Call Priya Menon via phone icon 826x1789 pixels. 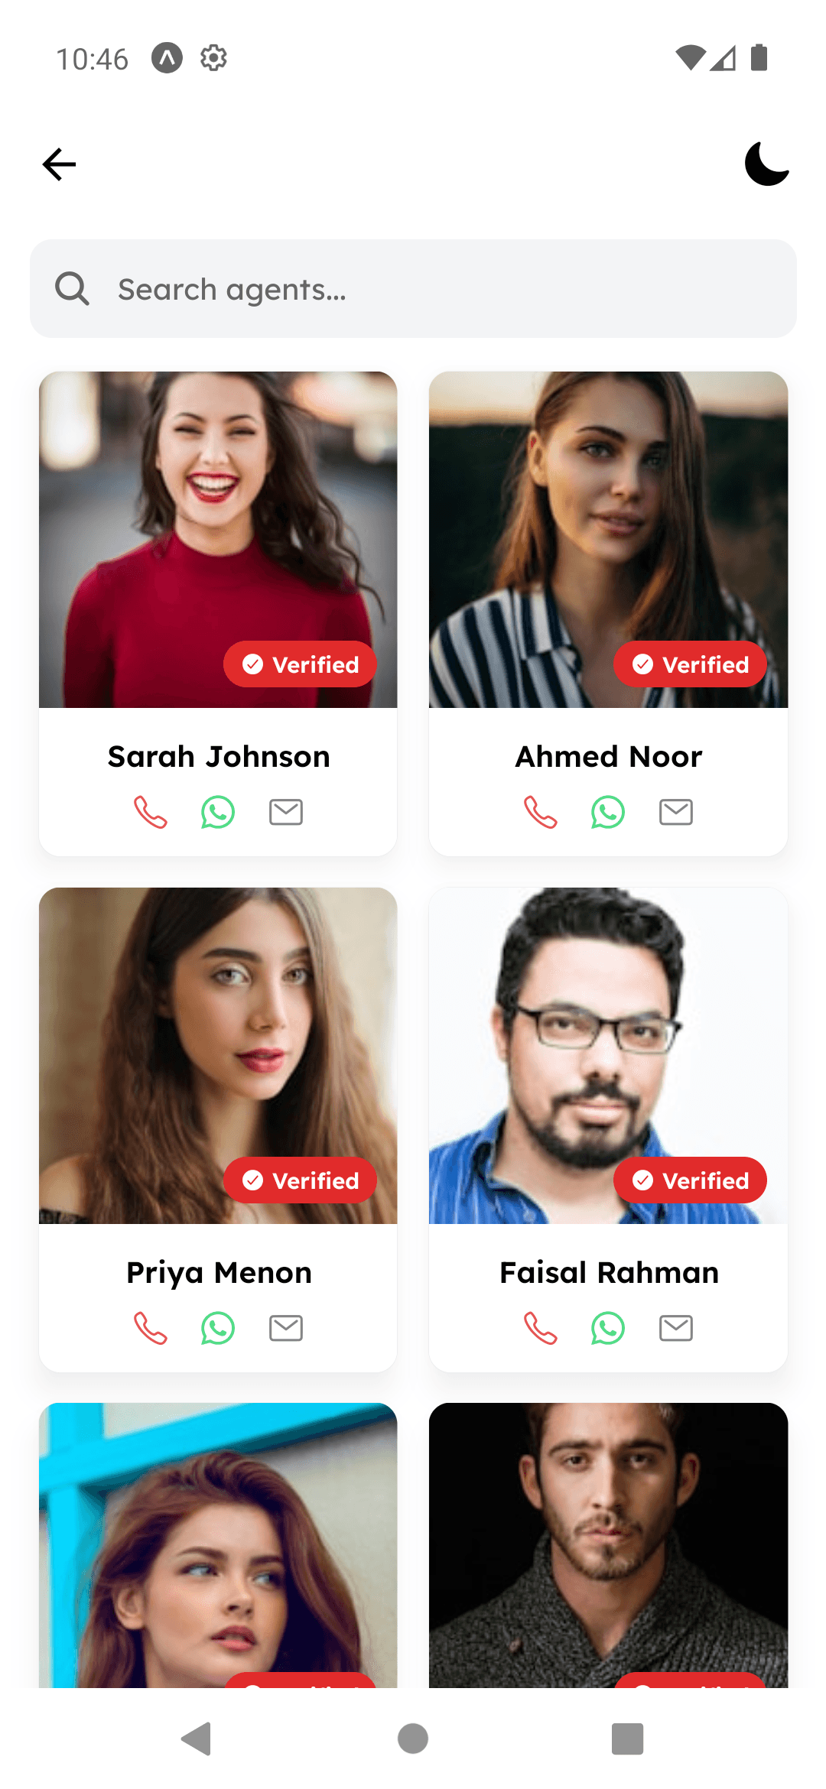(x=150, y=1328)
